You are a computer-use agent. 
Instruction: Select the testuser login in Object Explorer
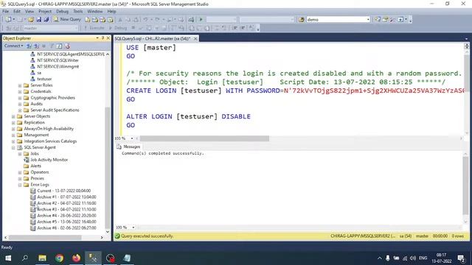click(x=44, y=79)
